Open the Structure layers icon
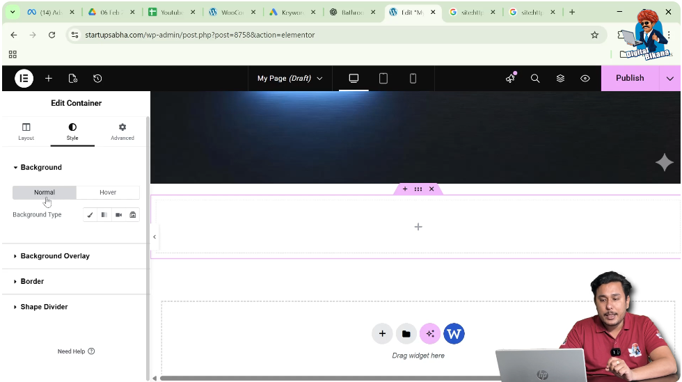 coord(560,79)
